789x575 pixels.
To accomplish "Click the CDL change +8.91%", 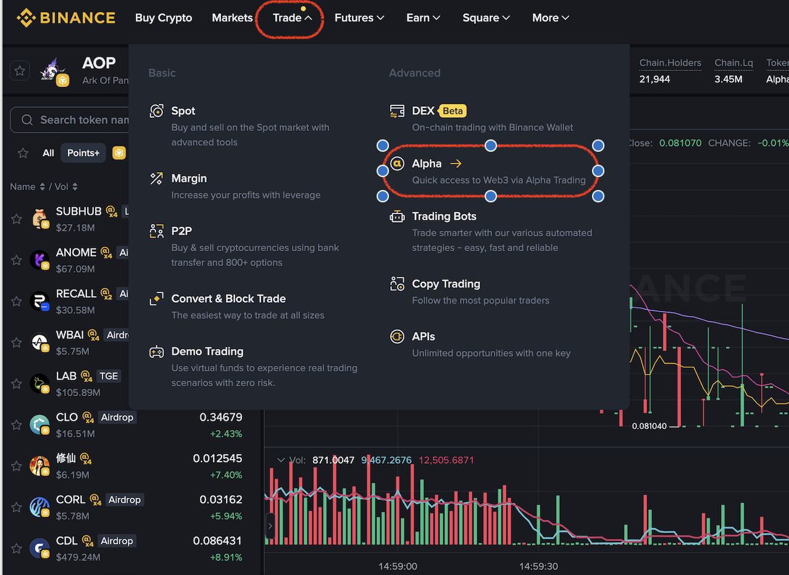I will point(226,557).
